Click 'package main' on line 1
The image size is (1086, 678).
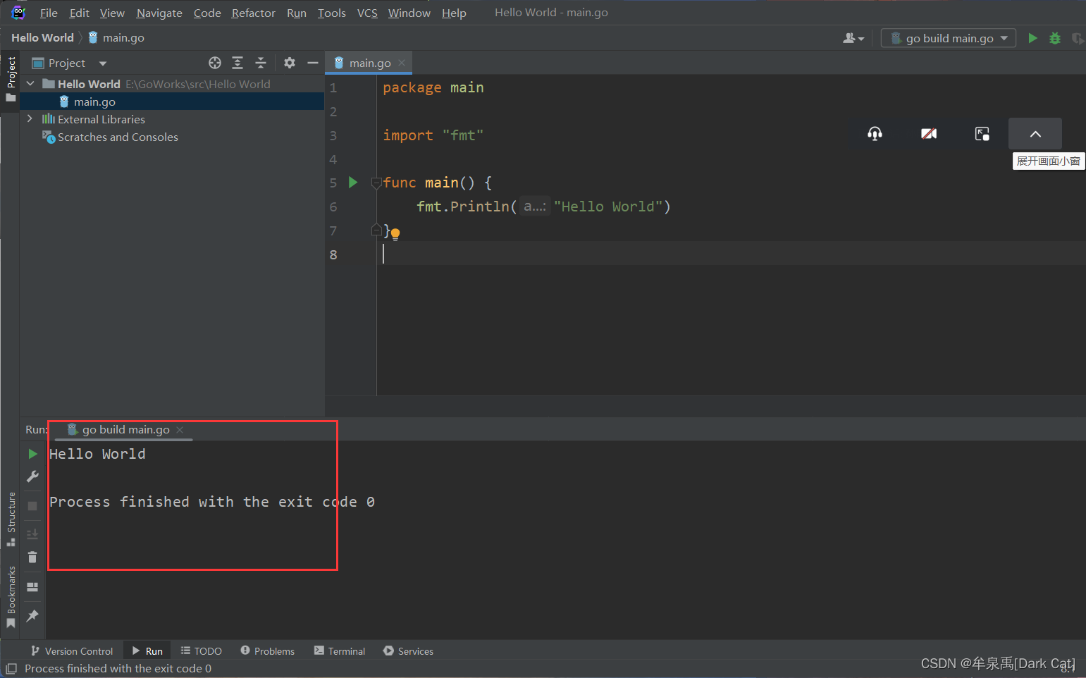pos(433,87)
